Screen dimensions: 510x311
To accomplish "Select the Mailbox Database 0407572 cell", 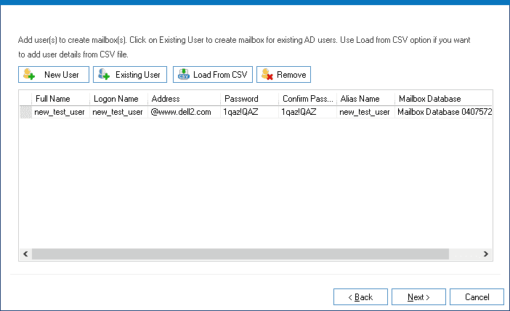I will click(444, 113).
